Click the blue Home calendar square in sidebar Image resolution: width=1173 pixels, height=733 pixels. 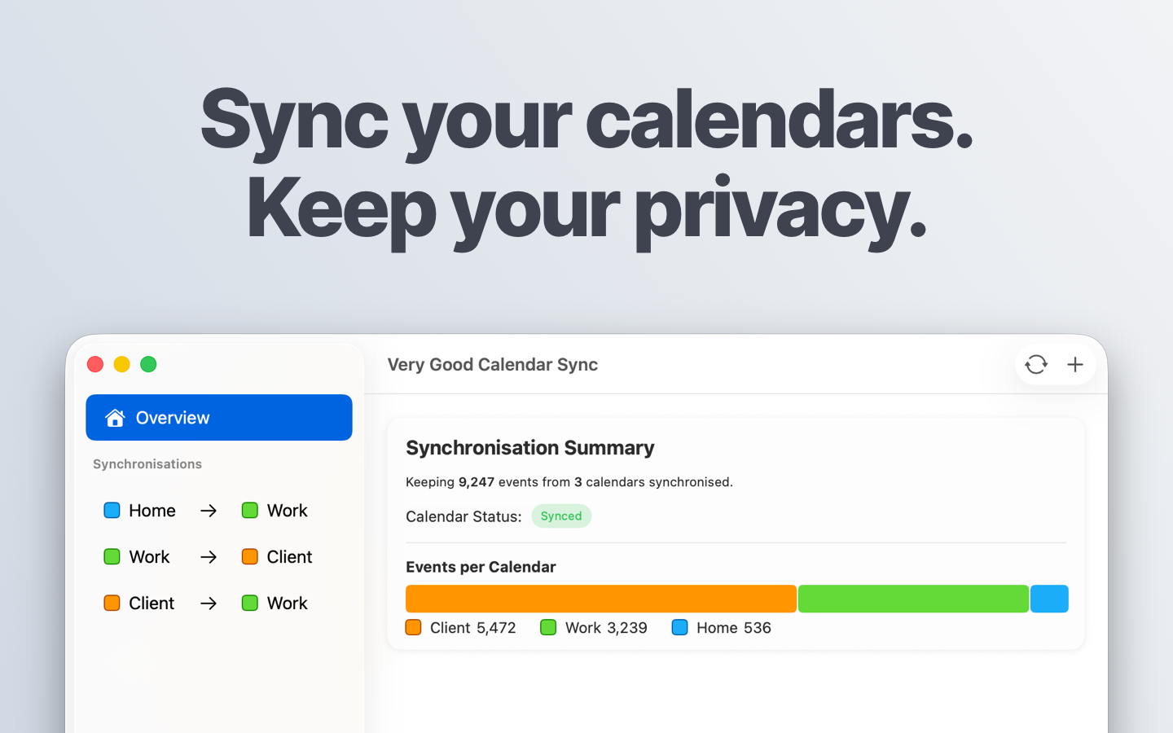coord(112,511)
